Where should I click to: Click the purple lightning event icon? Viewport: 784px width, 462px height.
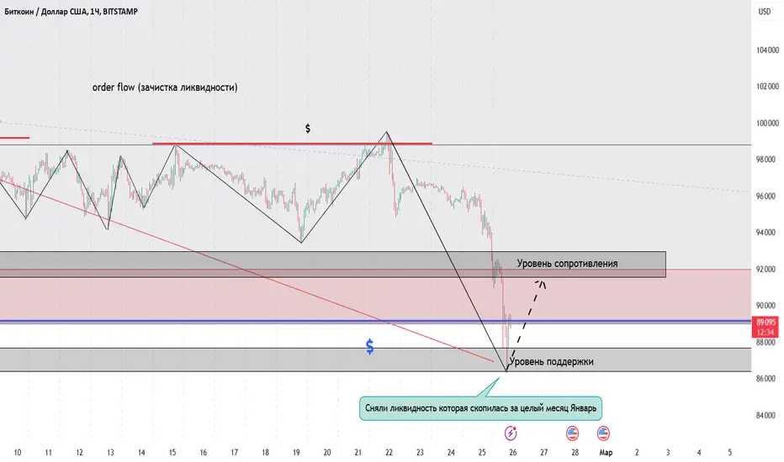(511, 433)
